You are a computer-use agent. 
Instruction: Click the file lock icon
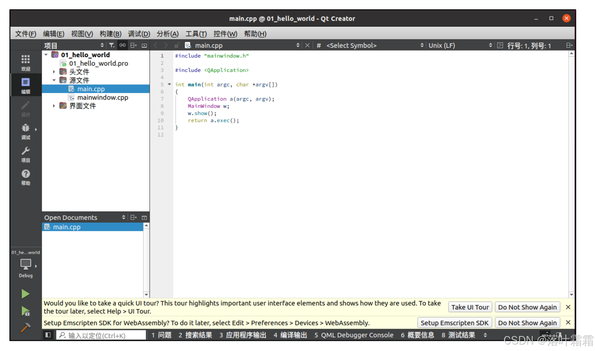(176, 45)
